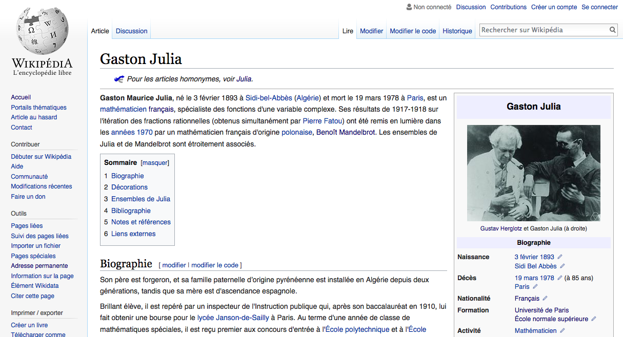The height and width of the screenshot is (337, 623).
Task: Click the pencil icon next to Mathématicien
Action: click(x=562, y=331)
